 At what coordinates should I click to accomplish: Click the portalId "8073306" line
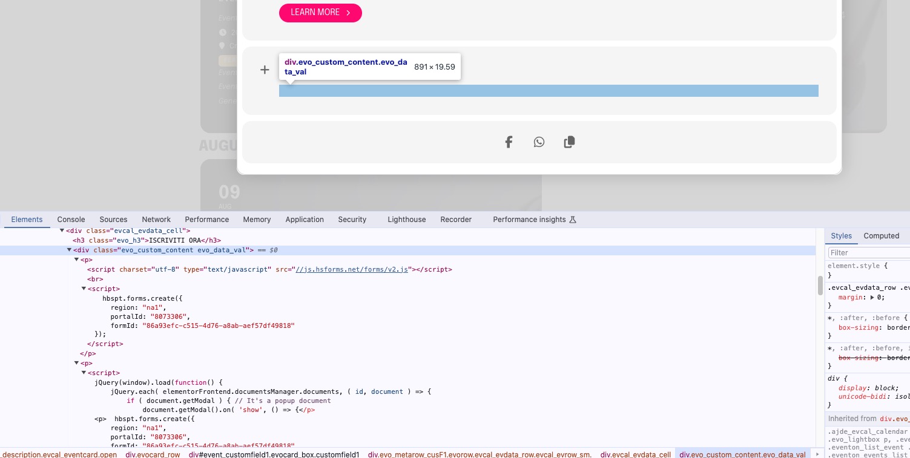(x=150, y=316)
